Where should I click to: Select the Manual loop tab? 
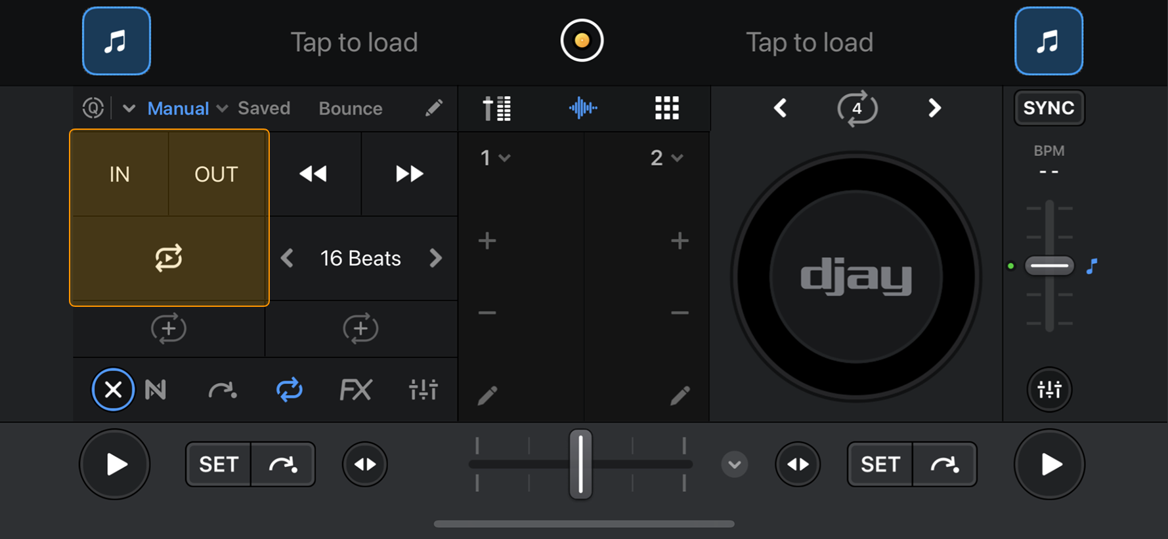click(178, 108)
